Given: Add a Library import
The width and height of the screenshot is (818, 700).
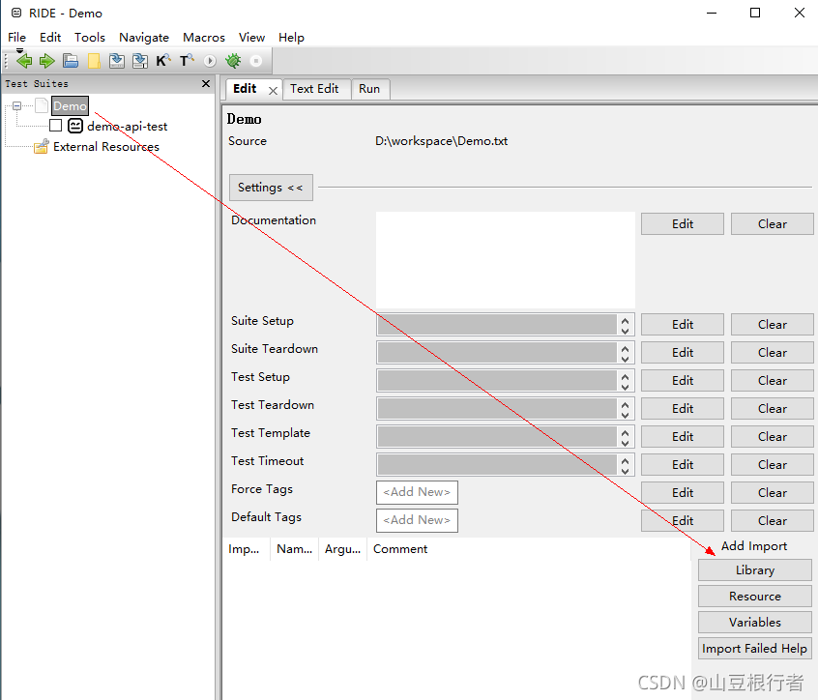Looking at the screenshot, I should 755,570.
